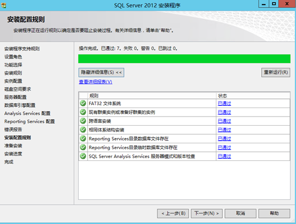Open 已通过 link for 跨语言安装
This screenshot has height=224, width=296.
(224, 121)
